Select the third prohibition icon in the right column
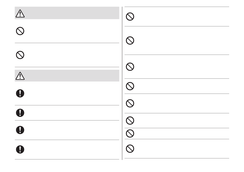 click(130, 67)
